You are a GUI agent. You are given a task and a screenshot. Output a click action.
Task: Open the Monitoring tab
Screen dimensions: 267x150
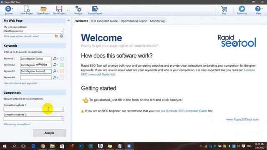tap(157, 21)
